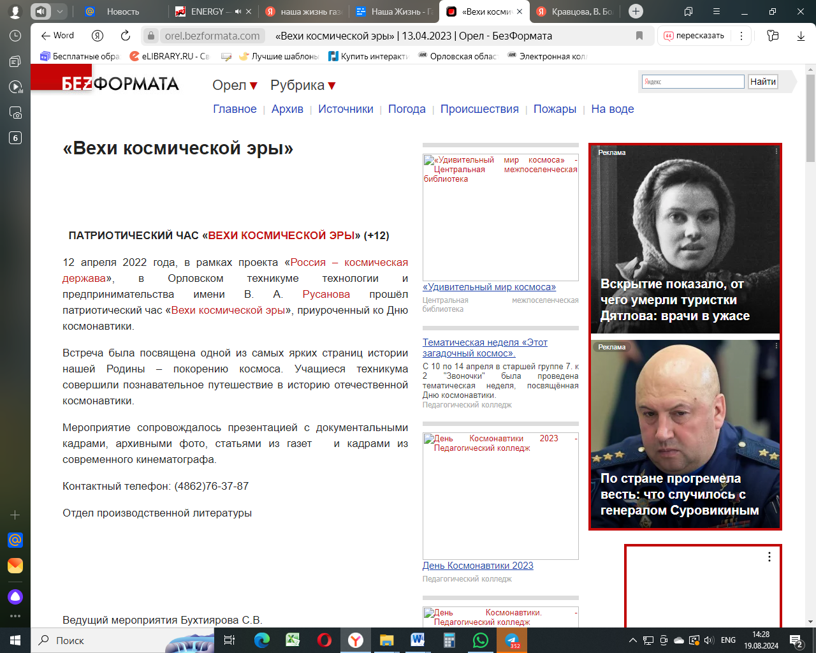The width and height of the screenshot is (816, 653).
Task: Open WhatsApp from the taskbar
Action: 480,640
